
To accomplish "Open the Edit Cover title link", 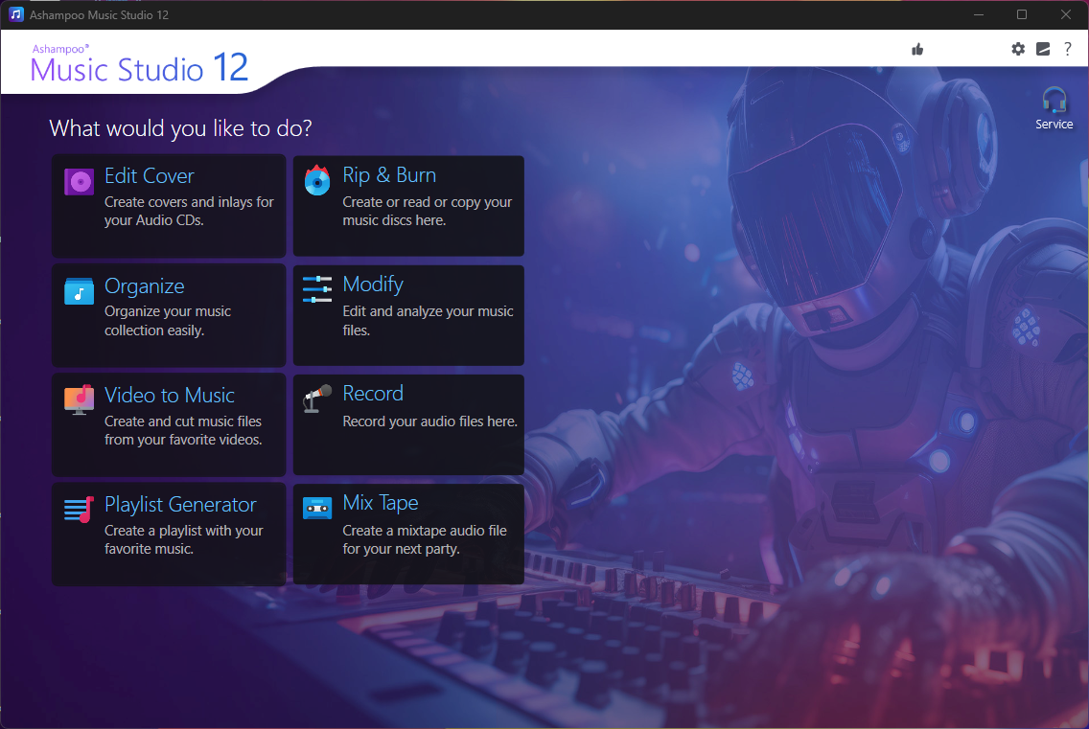I will 150,176.
